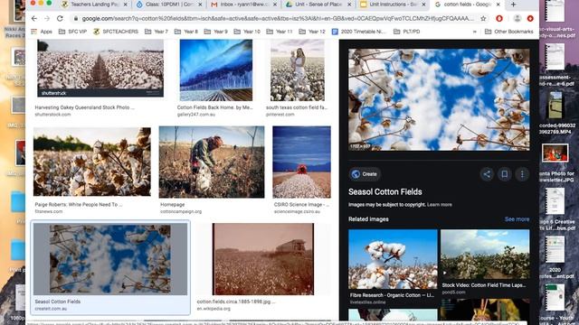The height and width of the screenshot is (325, 579).
Task: Click the Create source button
Action: (365, 174)
